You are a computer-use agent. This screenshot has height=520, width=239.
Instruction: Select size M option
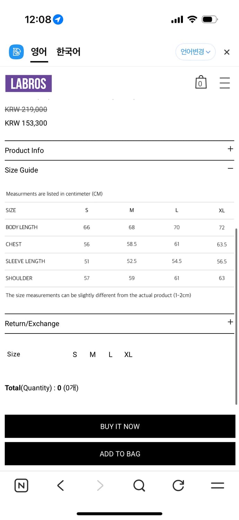pos(92,354)
